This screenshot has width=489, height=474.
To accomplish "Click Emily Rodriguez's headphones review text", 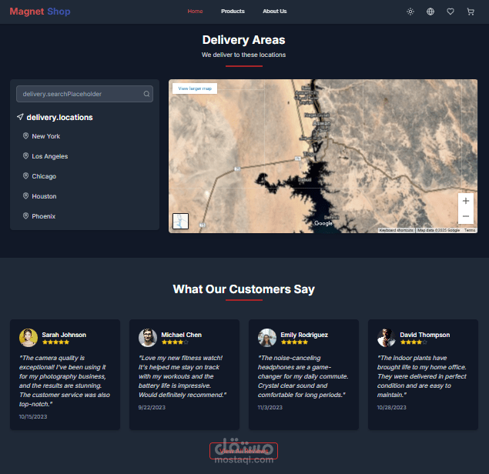I will pyautogui.click(x=303, y=376).
